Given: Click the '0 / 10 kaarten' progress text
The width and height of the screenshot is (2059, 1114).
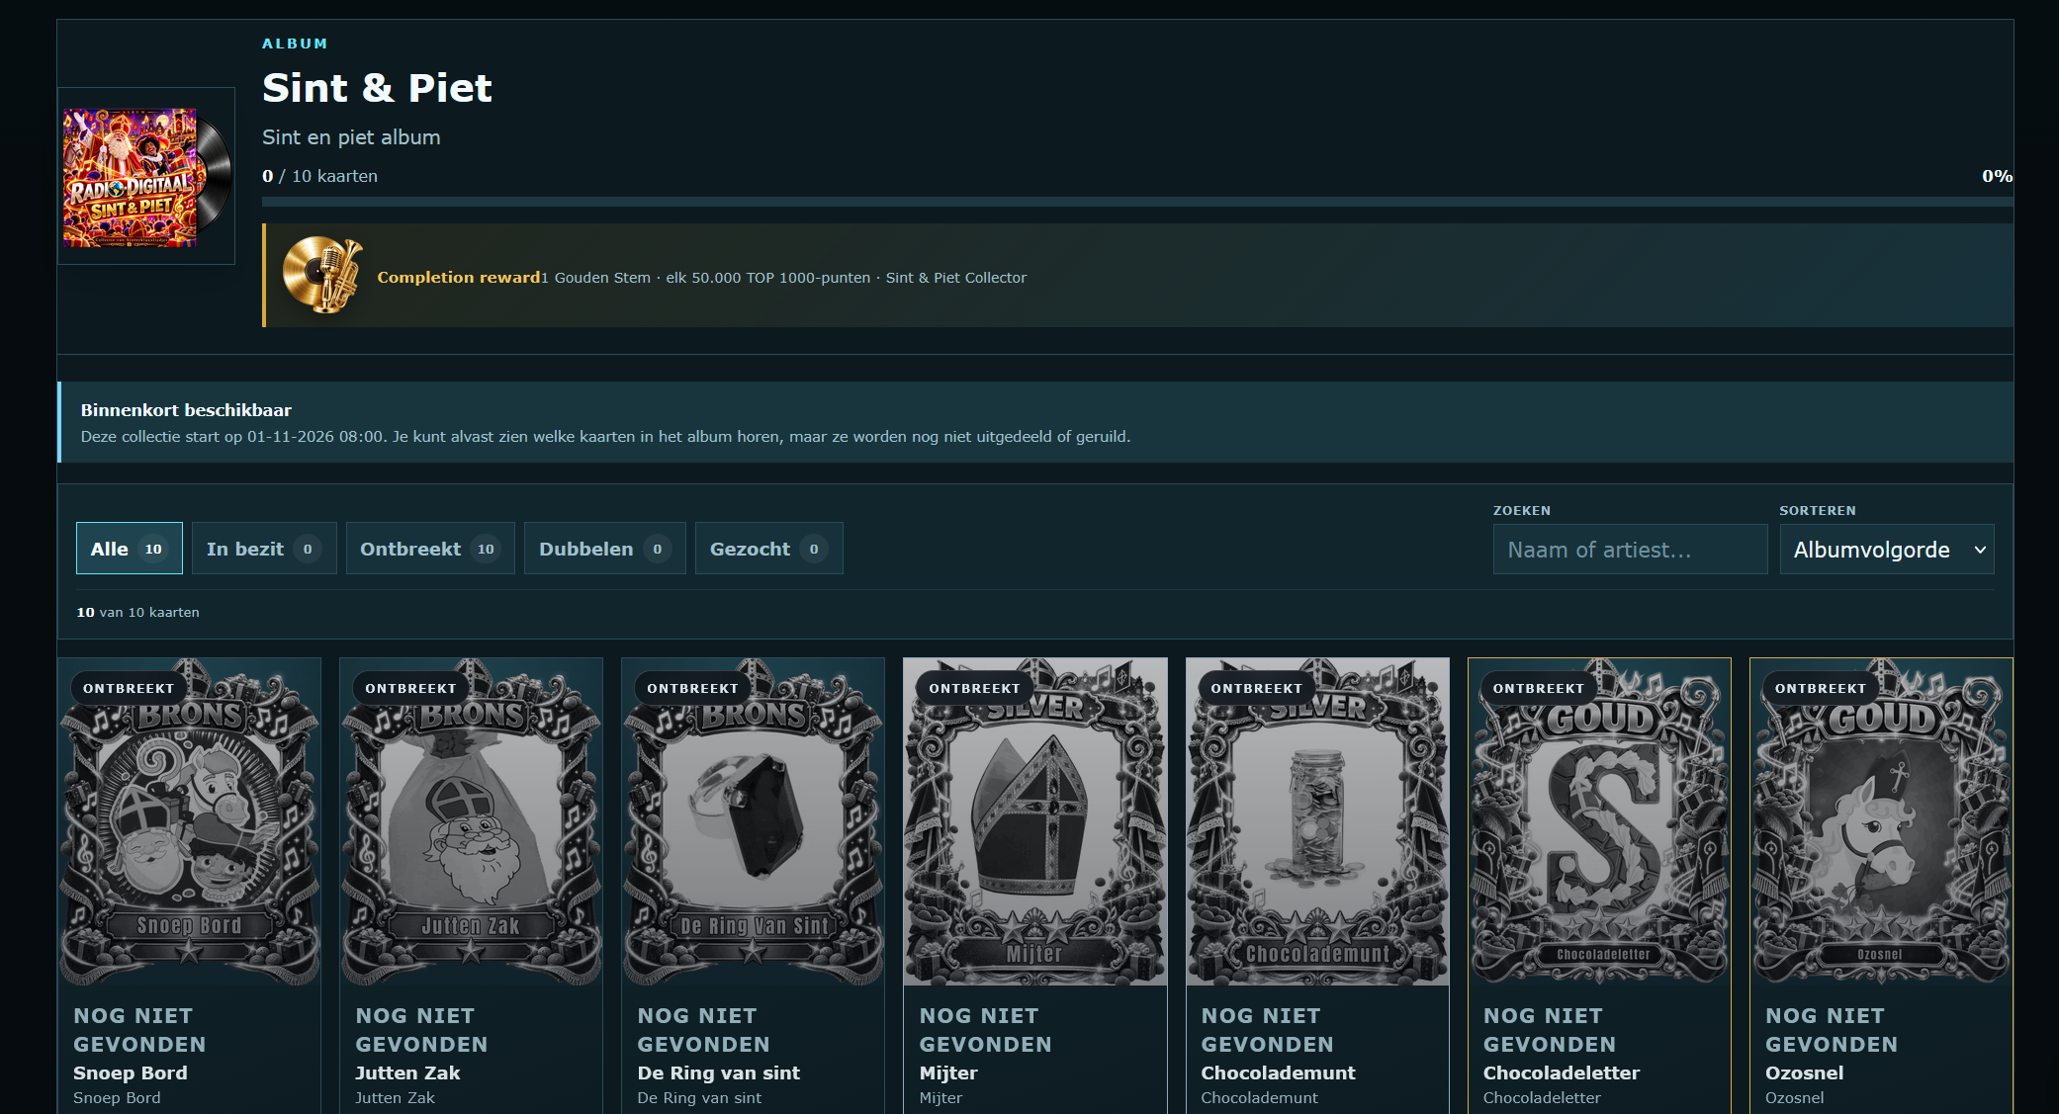Looking at the screenshot, I should 319,176.
